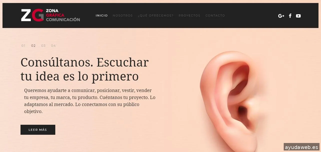Navigate to PROYECTOS
This screenshot has width=321, height=152.
pyautogui.click(x=189, y=15)
